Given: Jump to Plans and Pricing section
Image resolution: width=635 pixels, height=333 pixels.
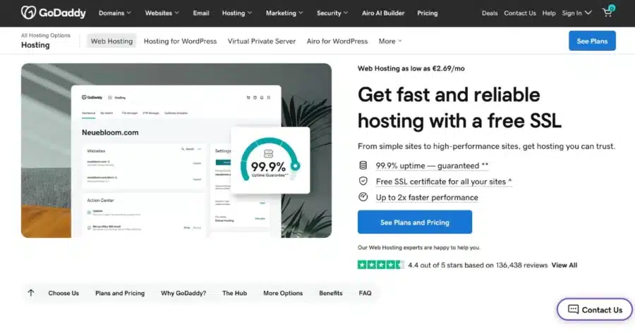Looking at the screenshot, I should click(x=120, y=293).
